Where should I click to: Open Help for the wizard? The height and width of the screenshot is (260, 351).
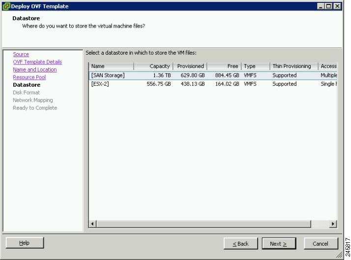click(x=25, y=243)
